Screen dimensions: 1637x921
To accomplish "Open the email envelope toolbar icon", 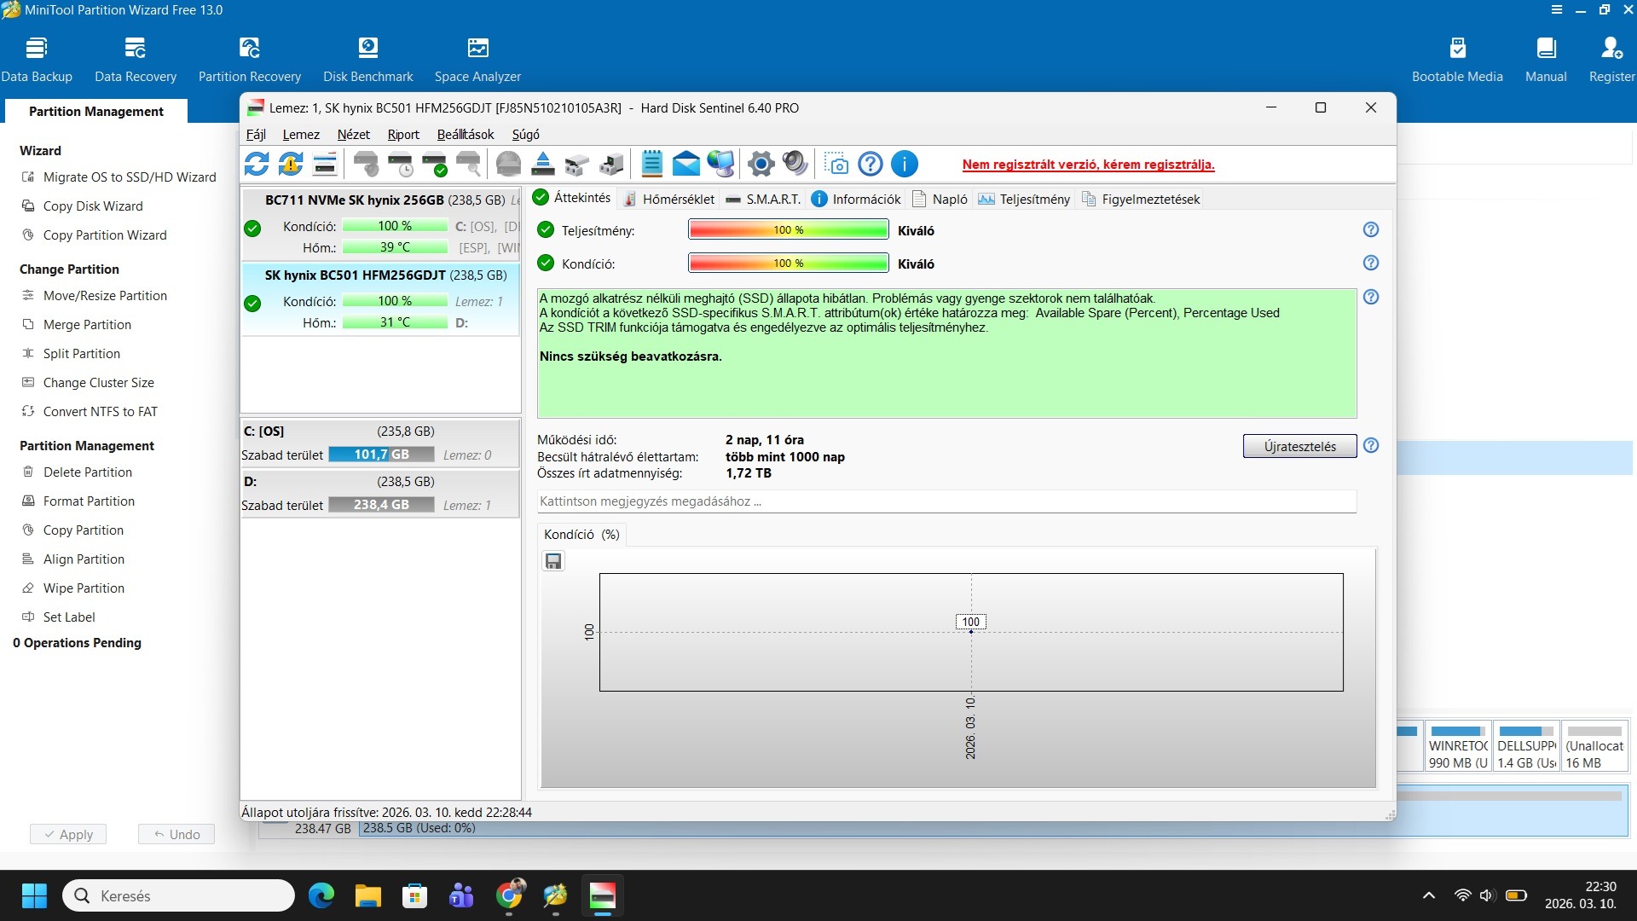I will (x=685, y=164).
